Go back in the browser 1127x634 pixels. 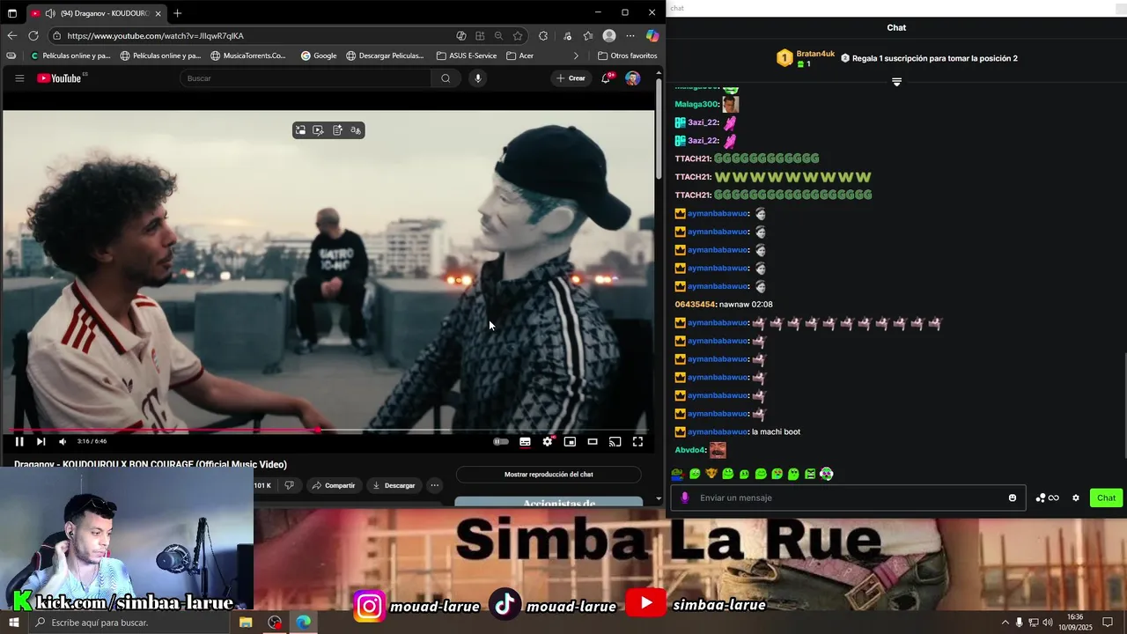11,36
